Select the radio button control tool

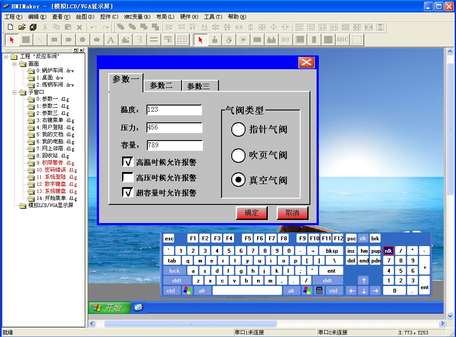[243, 40]
